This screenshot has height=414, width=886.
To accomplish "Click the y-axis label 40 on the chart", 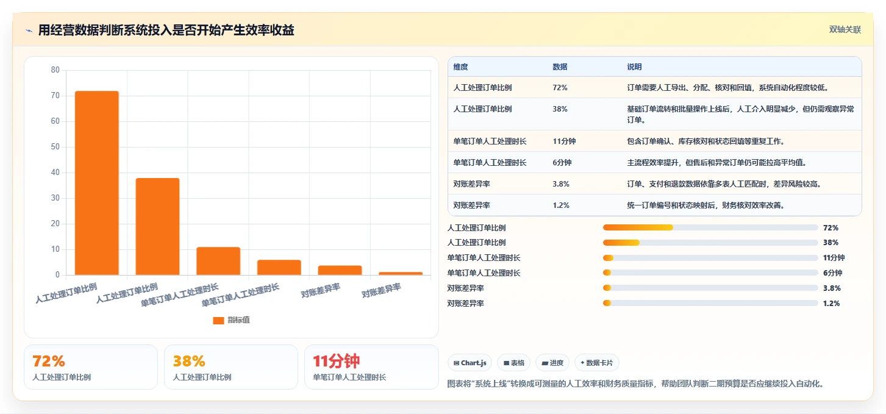I will pyautogui.click(x=55, y=173).
